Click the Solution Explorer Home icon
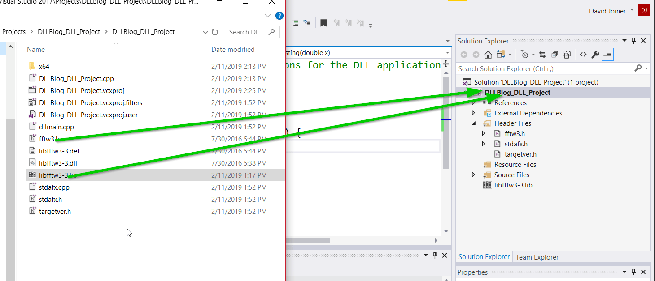The image size is (655, 281). [488, 55]
